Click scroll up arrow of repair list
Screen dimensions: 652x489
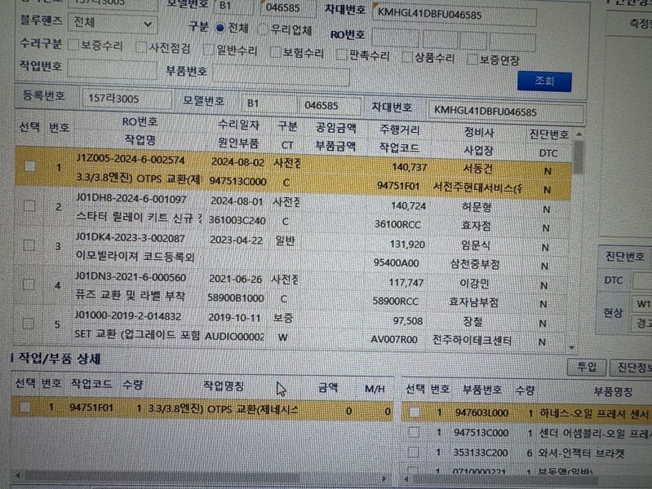(579, 134)
